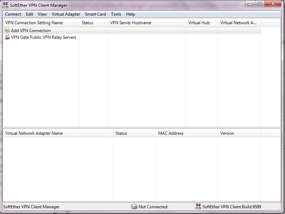Open the Connect menu
285x214 pixels.
click(x=13, y=14)
